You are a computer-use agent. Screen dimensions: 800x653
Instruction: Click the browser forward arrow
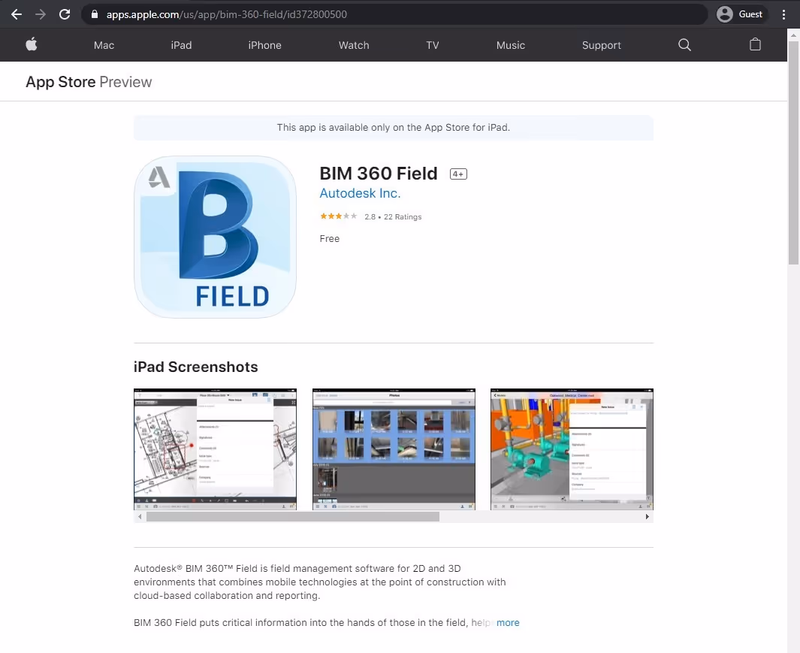pos(41,14)
